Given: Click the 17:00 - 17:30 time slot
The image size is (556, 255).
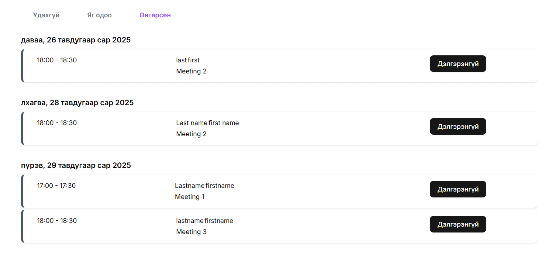Looking at the screenshot, I should [x=56, y=186].
